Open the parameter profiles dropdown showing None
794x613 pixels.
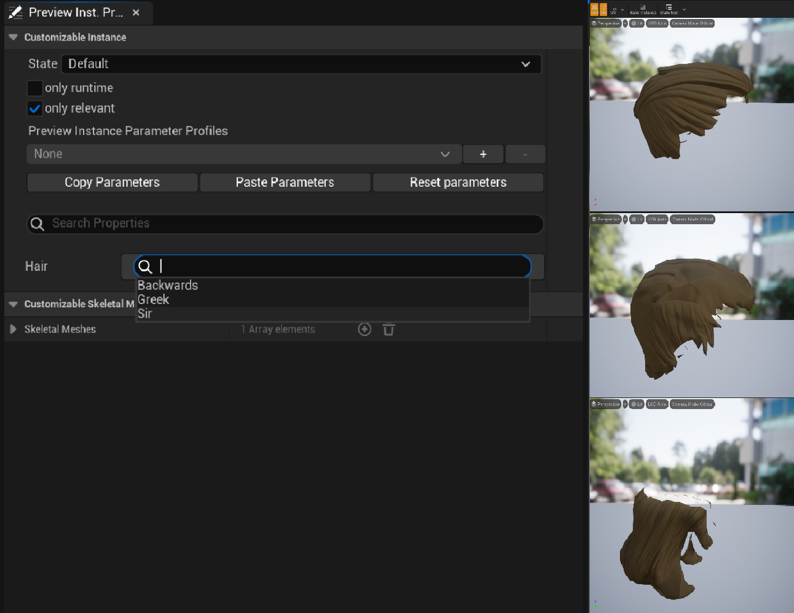tap(244, 154)
